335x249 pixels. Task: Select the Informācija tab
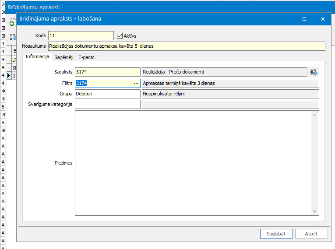click(37, 57)
